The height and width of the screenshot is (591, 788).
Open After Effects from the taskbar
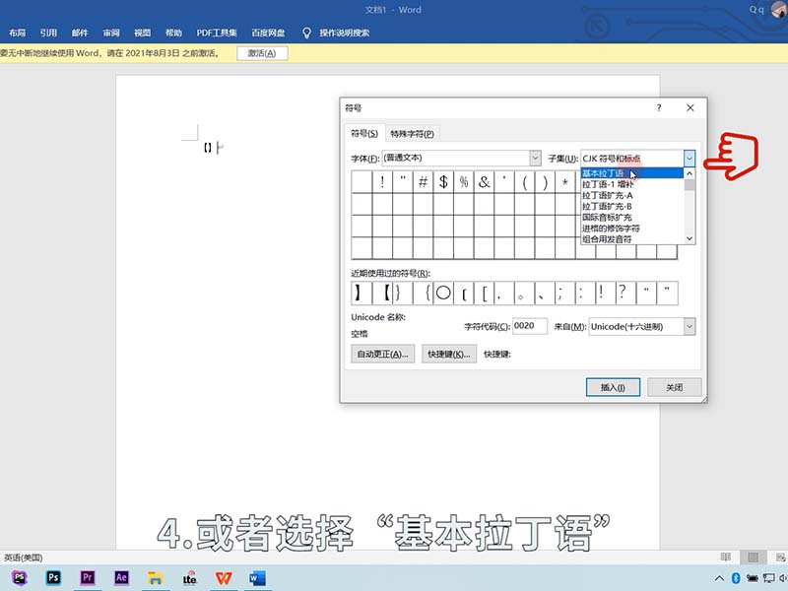click(121, 577)
